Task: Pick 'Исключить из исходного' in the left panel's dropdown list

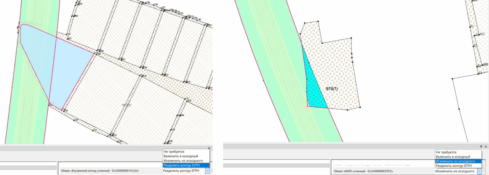Action: (186, 161)
